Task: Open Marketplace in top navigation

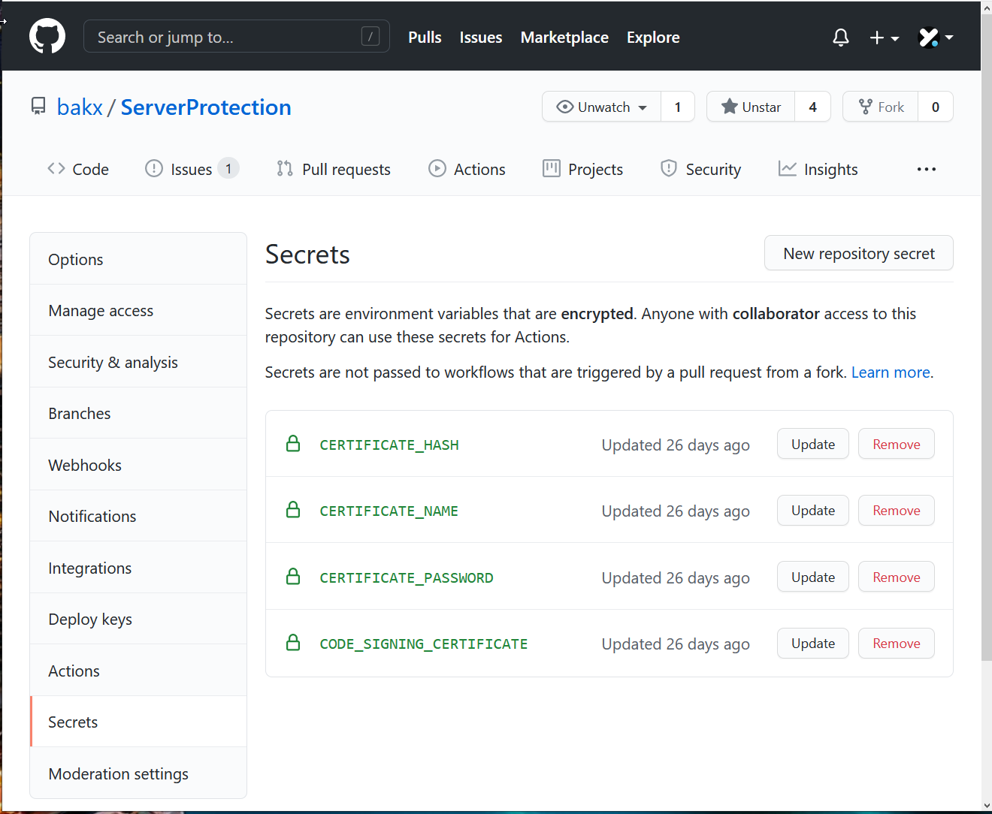Action: click(564, 38)
